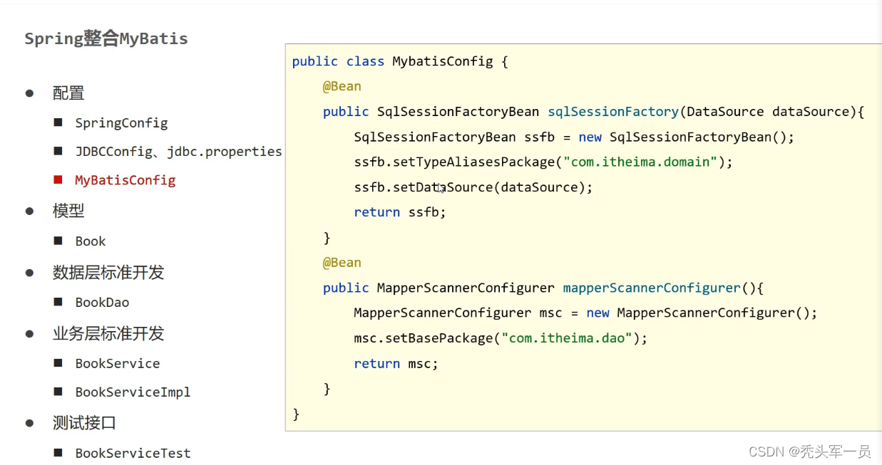Click the mapperScannerConfigurer method name

652,288
